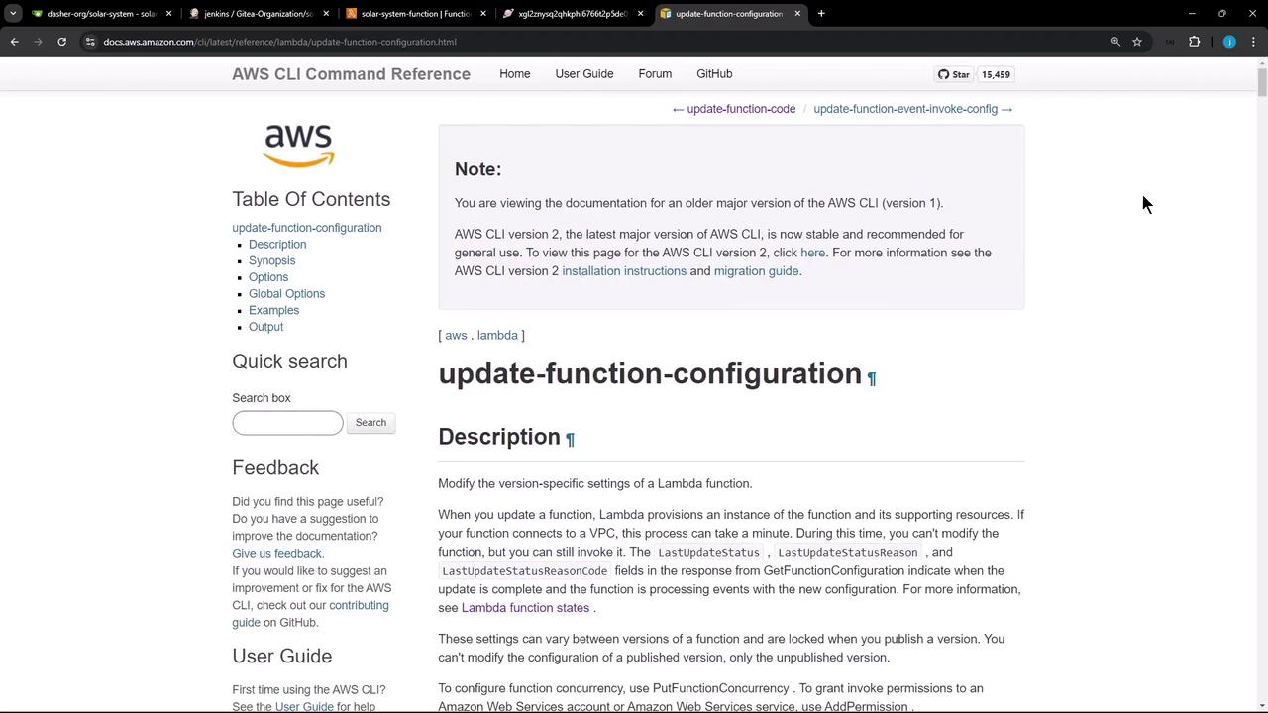Viewport: 1268px width, 713px height.
Task: Open the Home nav item
Action: pyautogui.click(x=515, y=73)
